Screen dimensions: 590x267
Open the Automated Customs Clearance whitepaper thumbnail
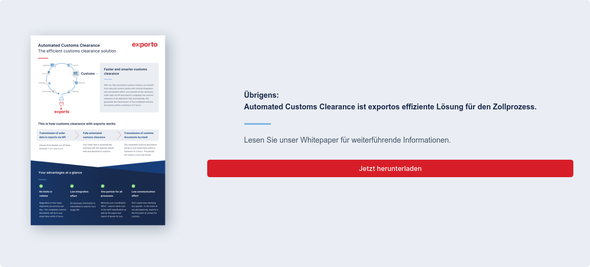(98, 130)
